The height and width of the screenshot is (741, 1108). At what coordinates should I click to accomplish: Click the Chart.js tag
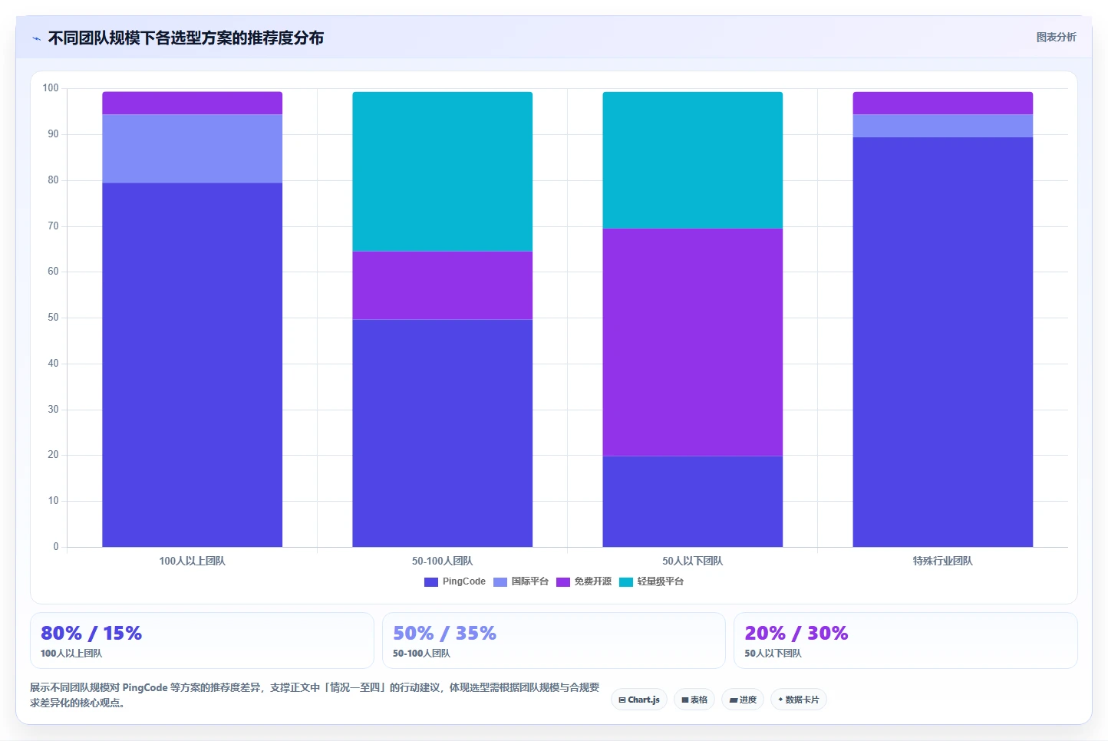pos(639,700)
